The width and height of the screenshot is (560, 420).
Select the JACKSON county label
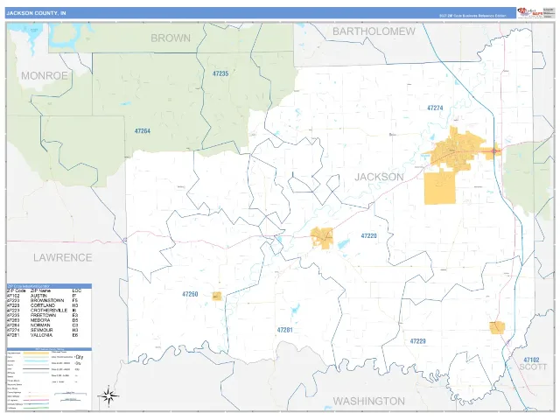(x=379, y=177)
